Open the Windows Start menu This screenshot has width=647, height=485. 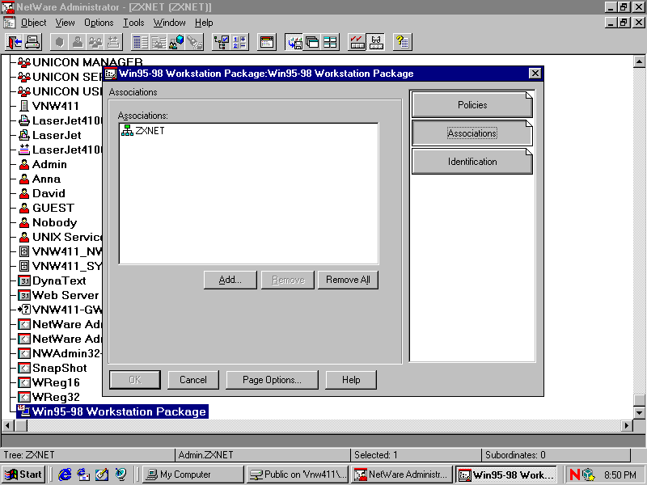(23, 474)
